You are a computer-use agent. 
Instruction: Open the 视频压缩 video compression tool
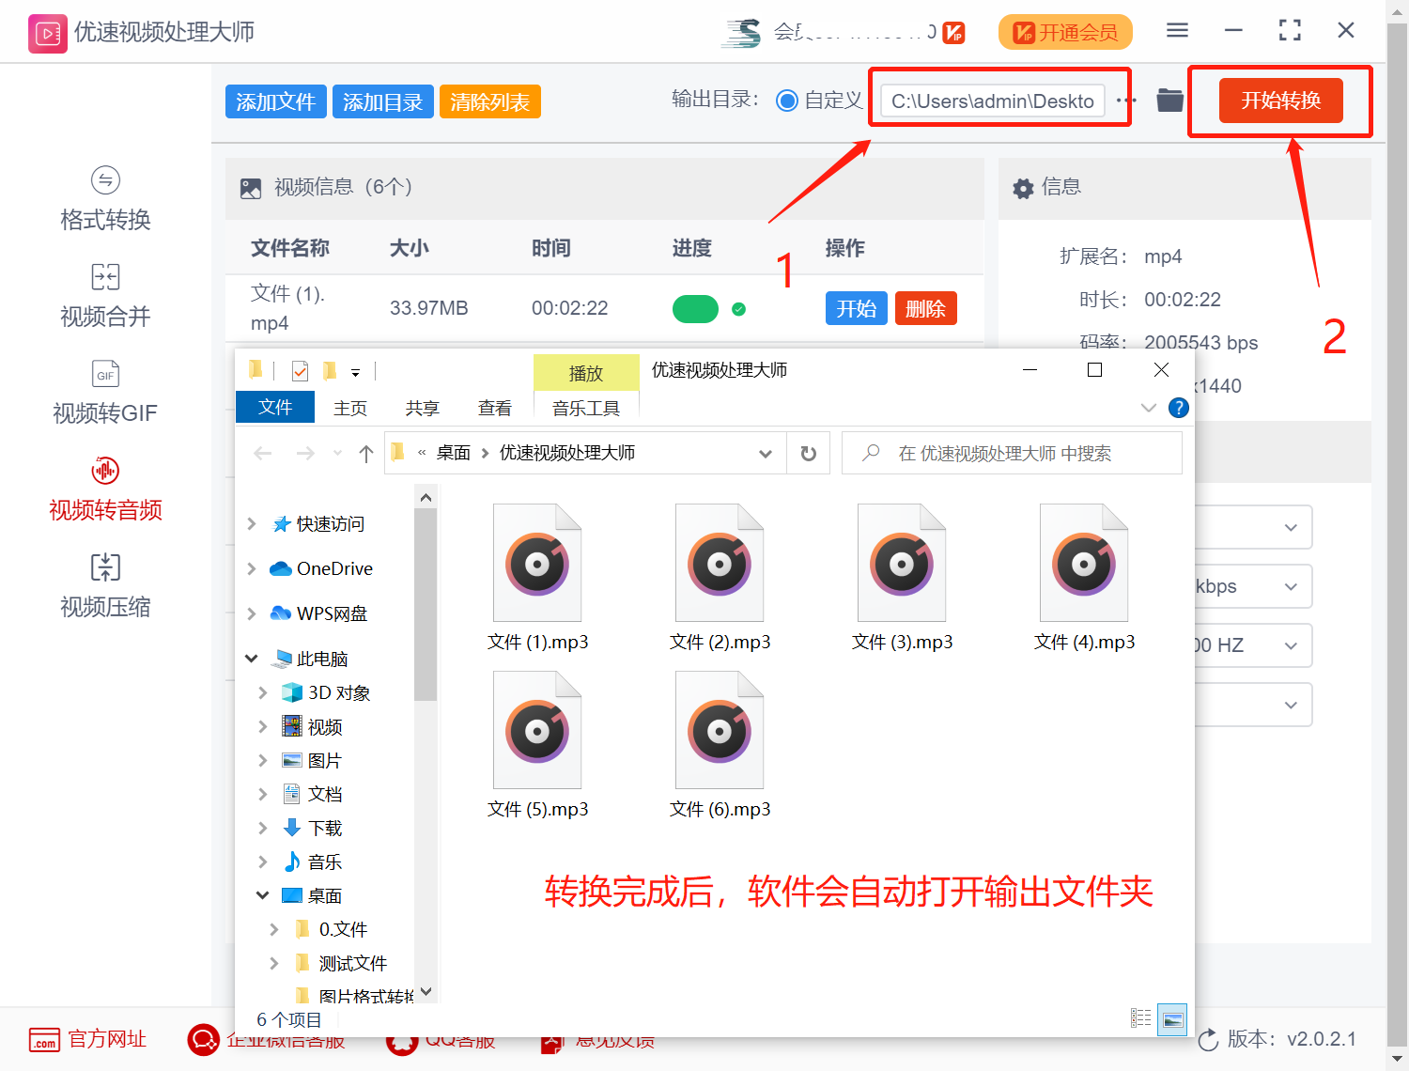pyautogui.click(x=105, y=586)
